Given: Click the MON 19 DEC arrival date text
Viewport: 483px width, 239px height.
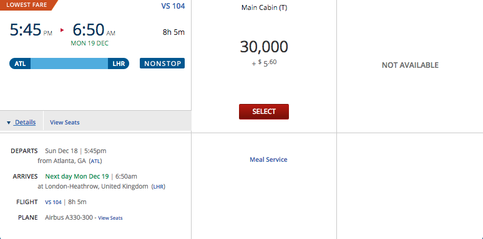Looking at the screenshot, I should click(x=90, y=44).
